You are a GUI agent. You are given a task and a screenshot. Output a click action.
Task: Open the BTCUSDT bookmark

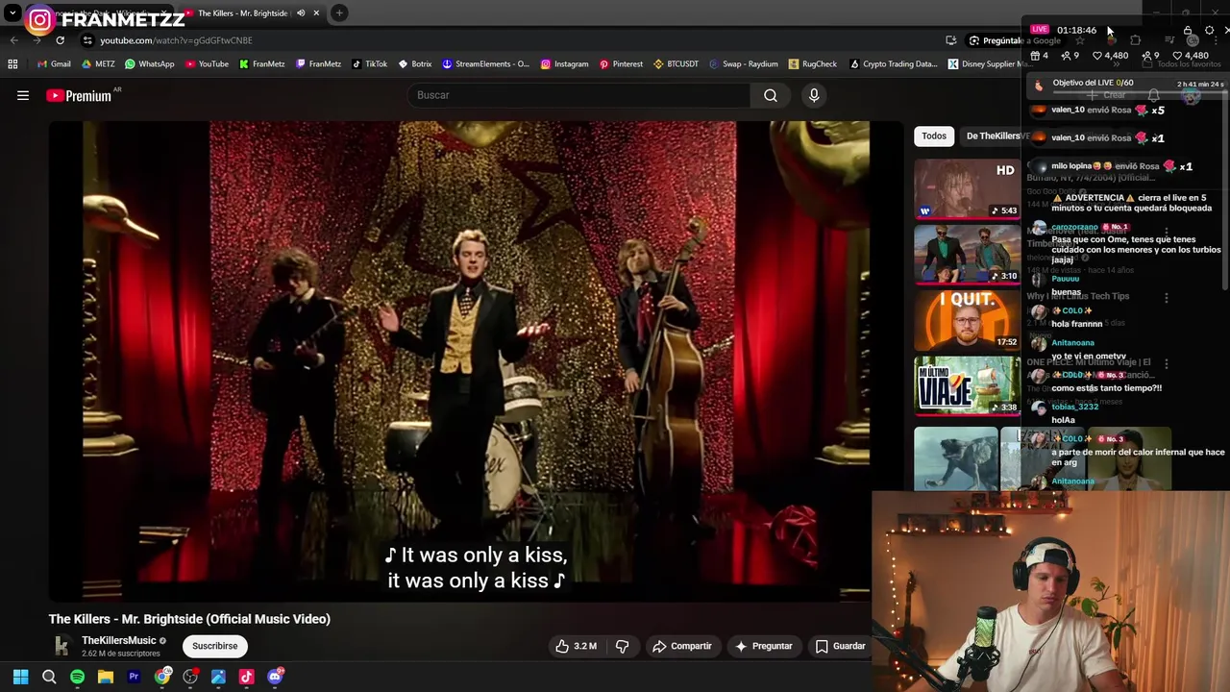[x=676, y=64]
